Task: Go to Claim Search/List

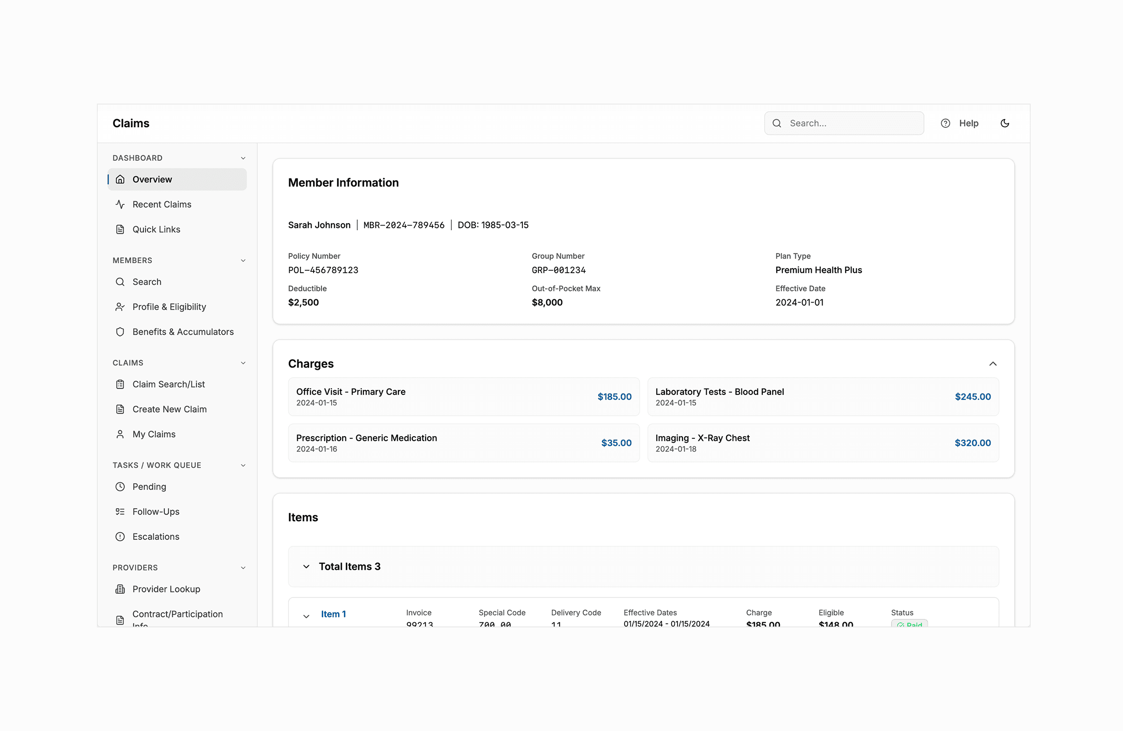Action: 169,384
